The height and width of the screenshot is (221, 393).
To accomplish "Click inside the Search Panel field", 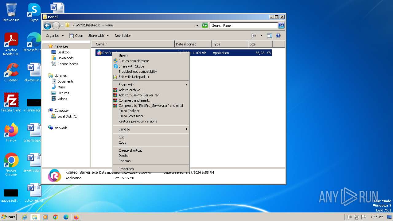I will (244, 25).
